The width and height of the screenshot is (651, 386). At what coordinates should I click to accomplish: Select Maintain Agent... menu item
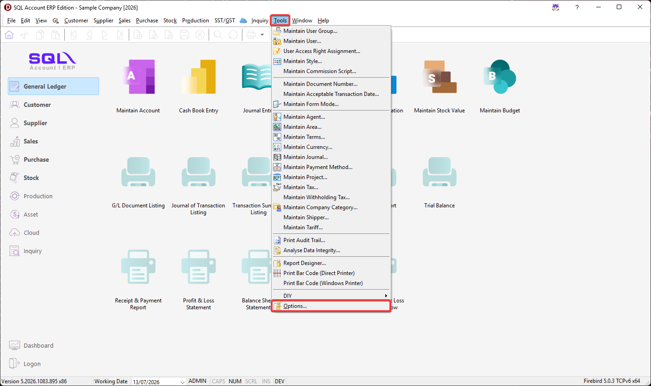pos(331,117)
